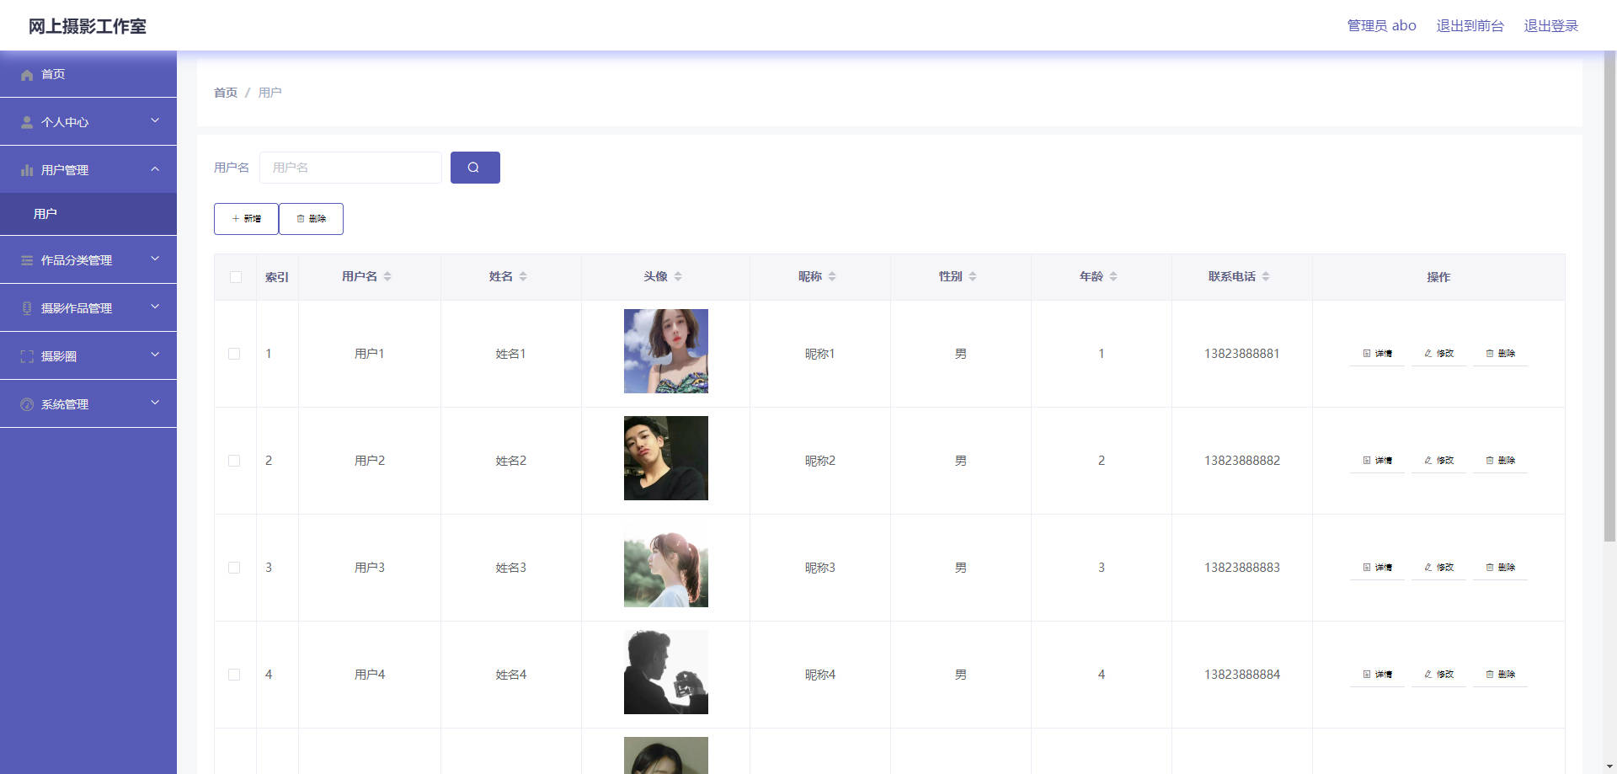Viewport: 1617px width, 774px height.
Task: Expand 个人中心 chevron
Action: (155, 121)
